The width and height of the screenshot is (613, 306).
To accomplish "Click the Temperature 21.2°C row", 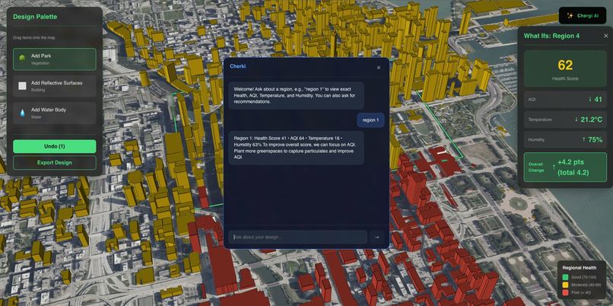I will pyautogui.click(x=565, y=120).
